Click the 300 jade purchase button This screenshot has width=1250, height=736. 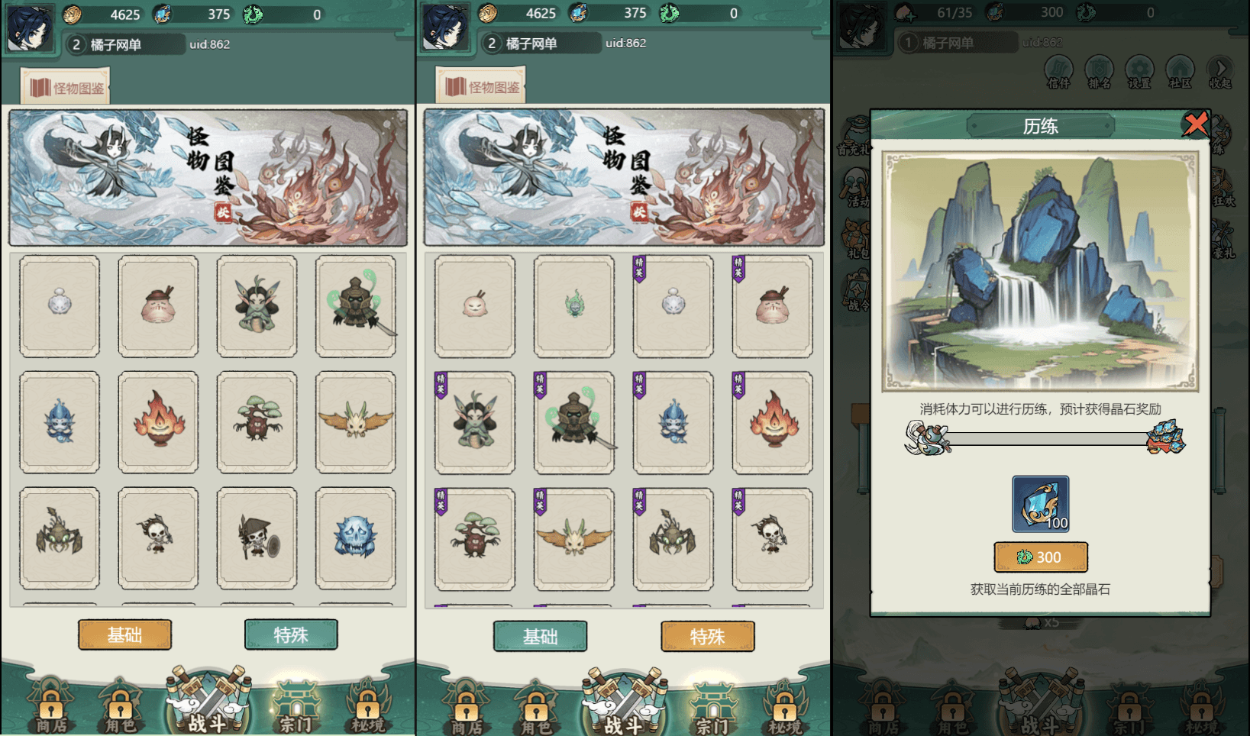point(1041,557)
